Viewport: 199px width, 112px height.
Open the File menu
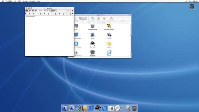(15, 1)
